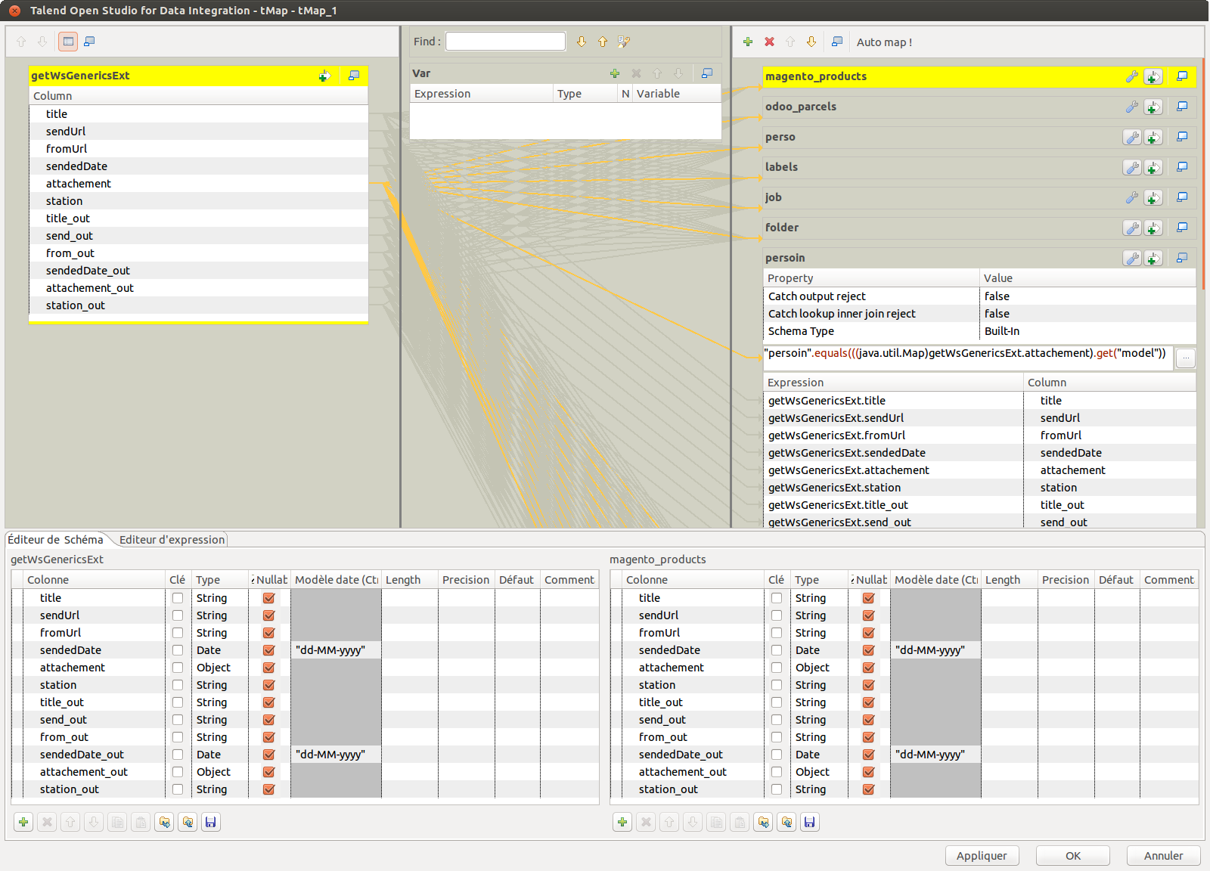Select station_out column in input table
The height and width of the screenshot is (871, 1210).
(198, 305)
